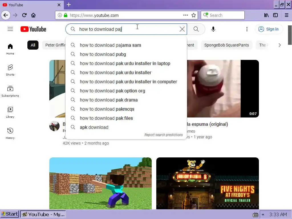Choose suggestion 'how to download pak files'

click(x=126, y=118)
